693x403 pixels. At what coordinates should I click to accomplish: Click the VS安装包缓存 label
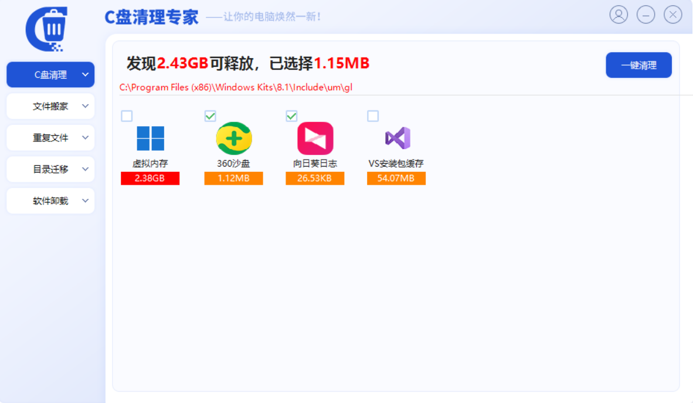click(x=396, y=164)
